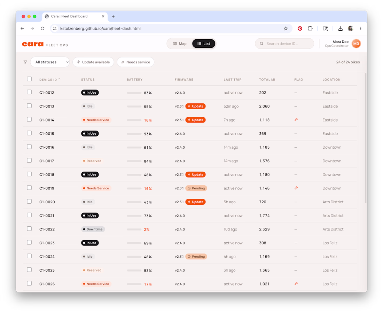The image size is (383, 313).
Task: Click battery bar for C1-0015
Action: point(134,134)
